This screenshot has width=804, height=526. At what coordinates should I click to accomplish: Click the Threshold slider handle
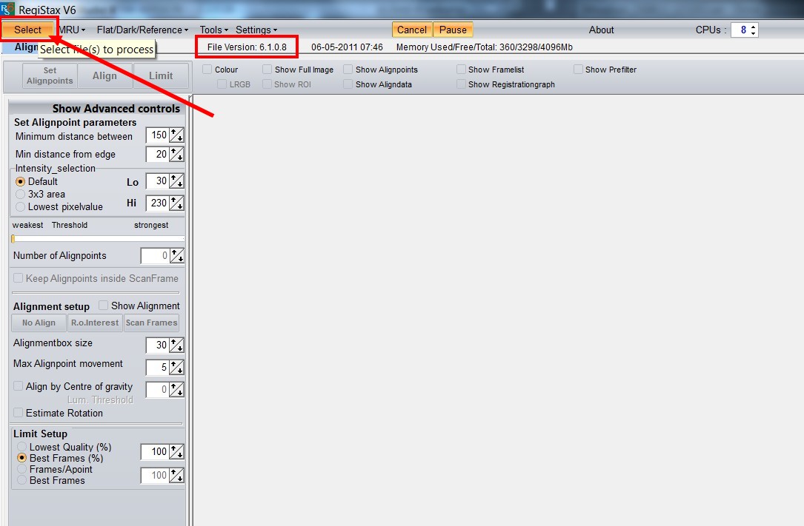[13, 238]
